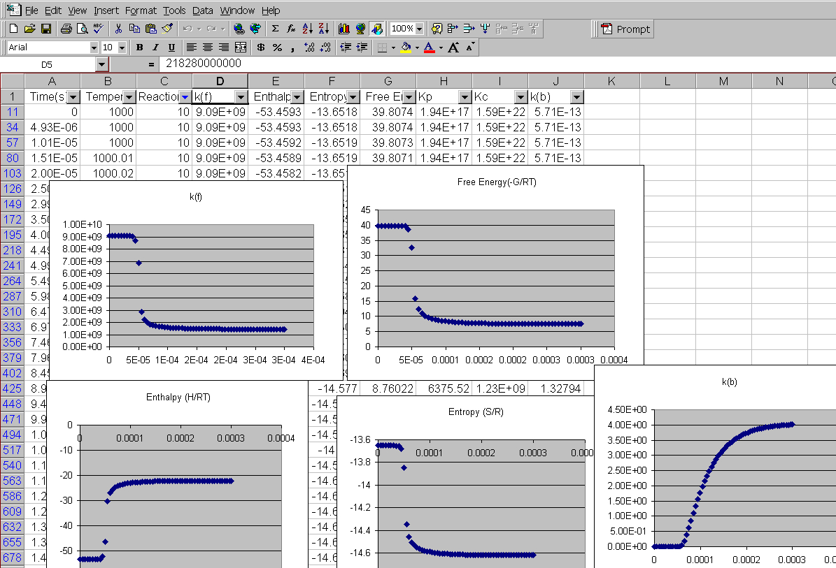Expand the k(f) column filter dropdown
Image resolution: width=836 pixels, height=568 pixels.
[241, 96]
